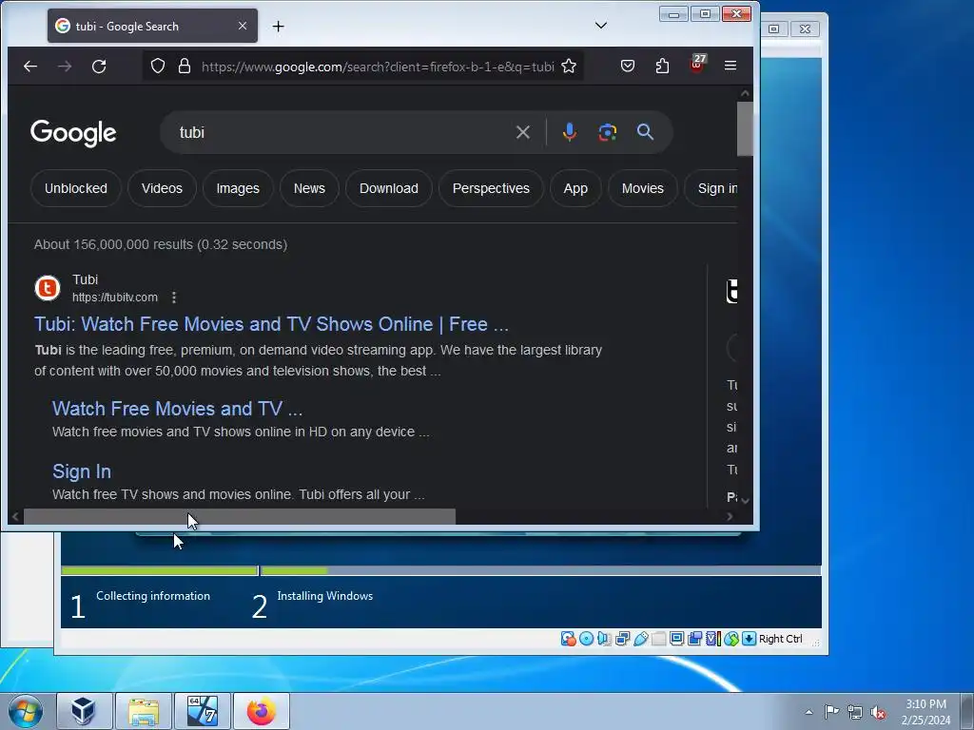Click VirtualBox optical disk status icon
974x730 pixels.
586,639
